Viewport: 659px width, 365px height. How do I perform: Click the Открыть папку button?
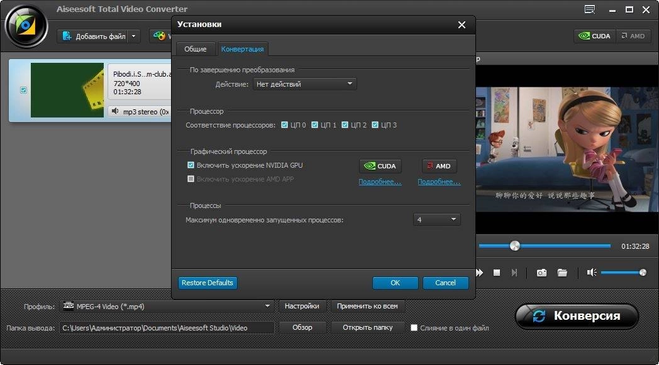tap(368, 327)
